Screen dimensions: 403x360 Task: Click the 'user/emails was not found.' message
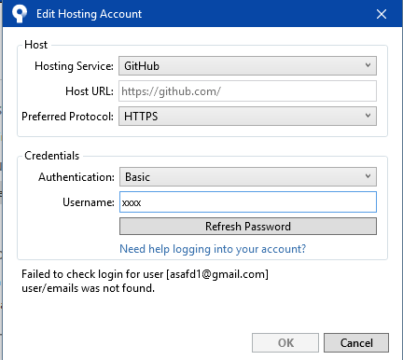point(88,288)
